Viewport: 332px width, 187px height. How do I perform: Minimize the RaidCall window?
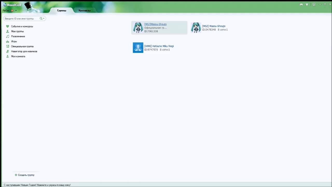(320, 4)
